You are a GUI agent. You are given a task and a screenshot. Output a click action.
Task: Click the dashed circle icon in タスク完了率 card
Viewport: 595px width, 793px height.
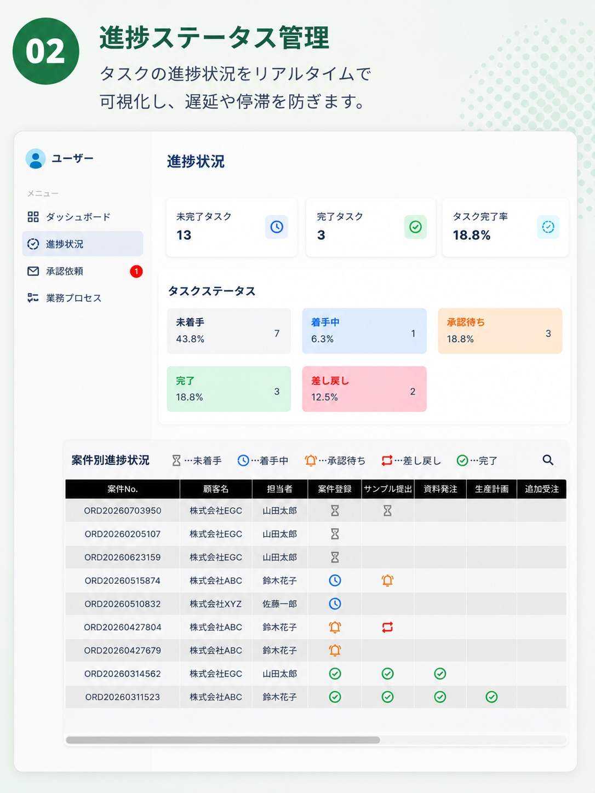(x=548, y=227)
